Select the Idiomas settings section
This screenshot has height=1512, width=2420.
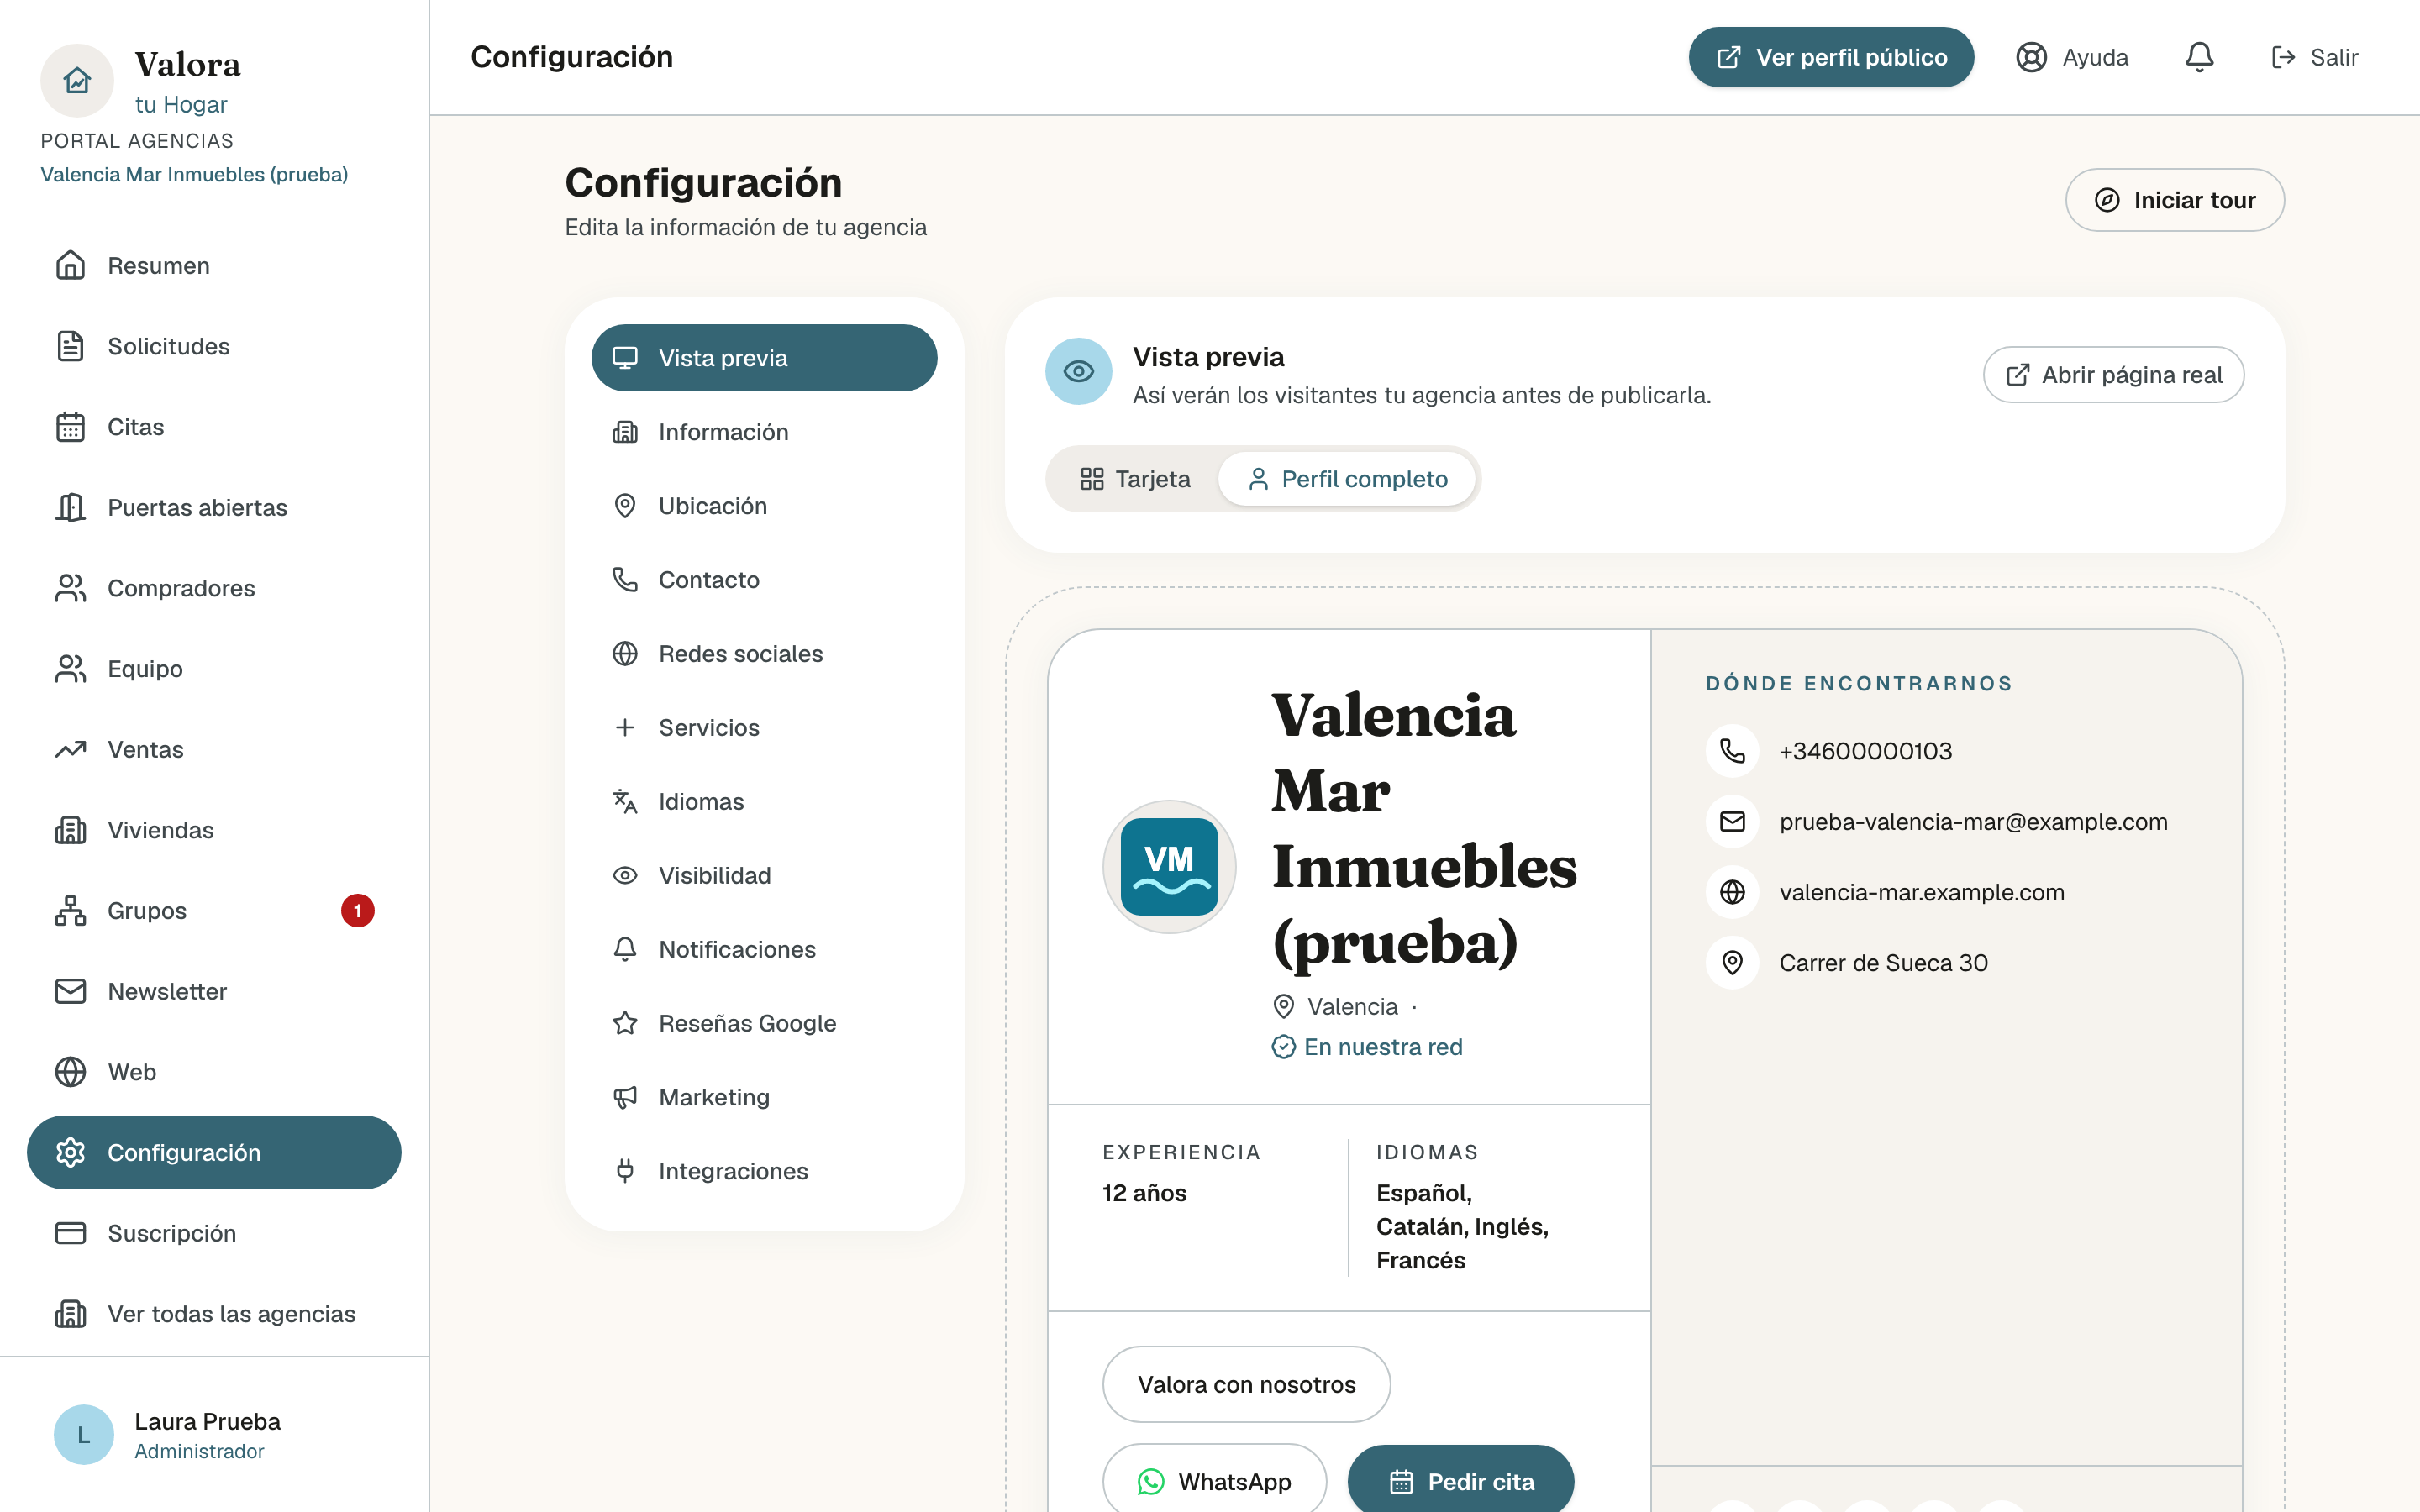764,802
